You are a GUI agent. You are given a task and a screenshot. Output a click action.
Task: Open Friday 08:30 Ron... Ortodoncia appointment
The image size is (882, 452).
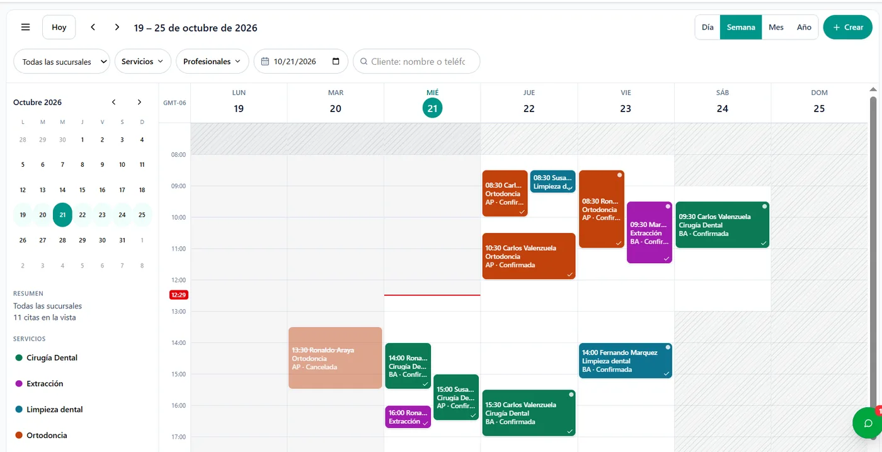[x=602, y=209]
